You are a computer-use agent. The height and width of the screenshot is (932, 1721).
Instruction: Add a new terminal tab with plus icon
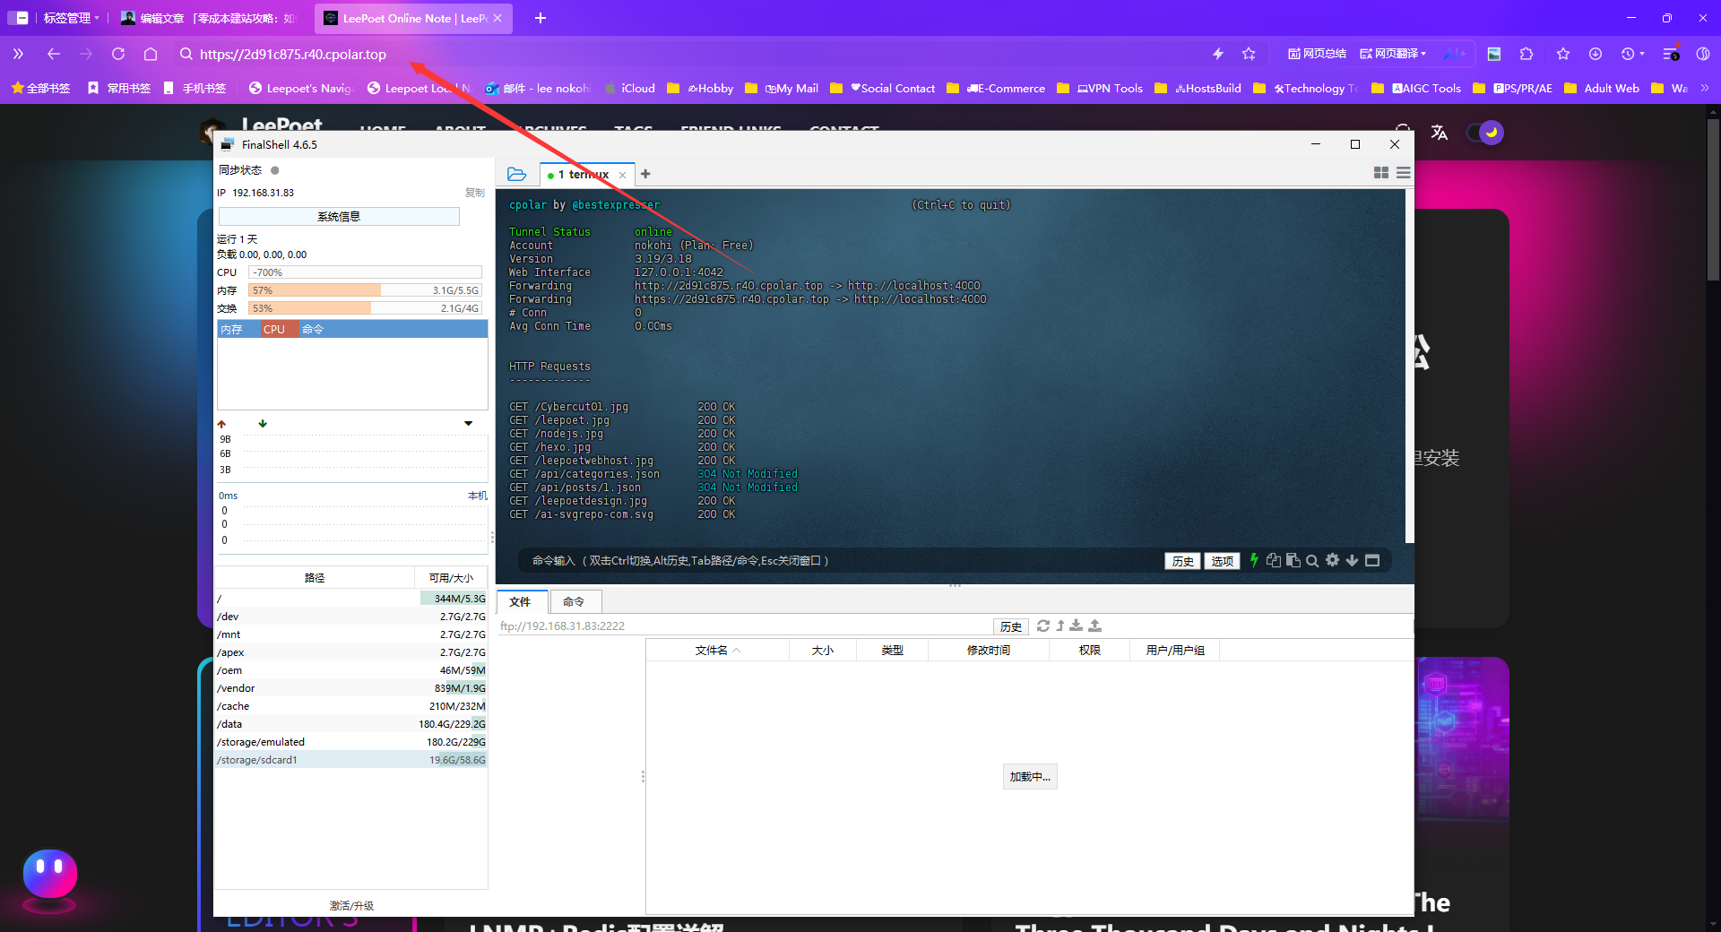click(645, 174)
